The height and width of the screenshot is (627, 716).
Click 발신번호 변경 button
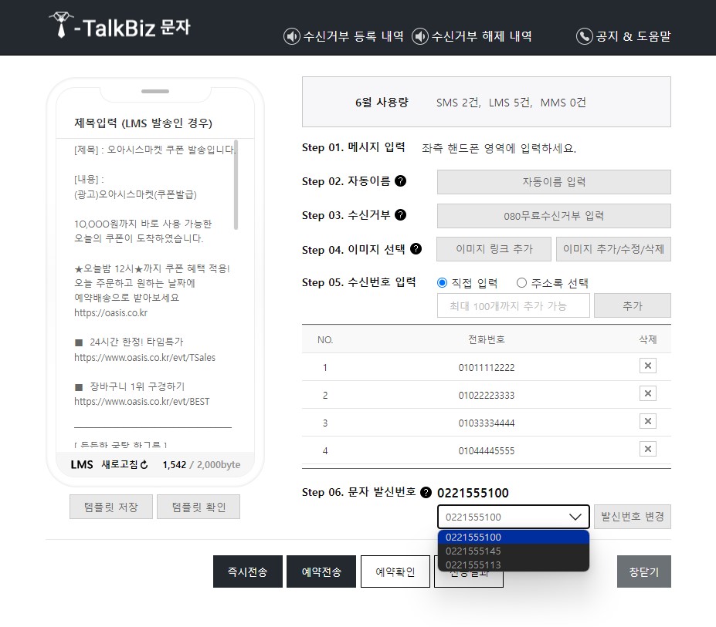[633, 517]
